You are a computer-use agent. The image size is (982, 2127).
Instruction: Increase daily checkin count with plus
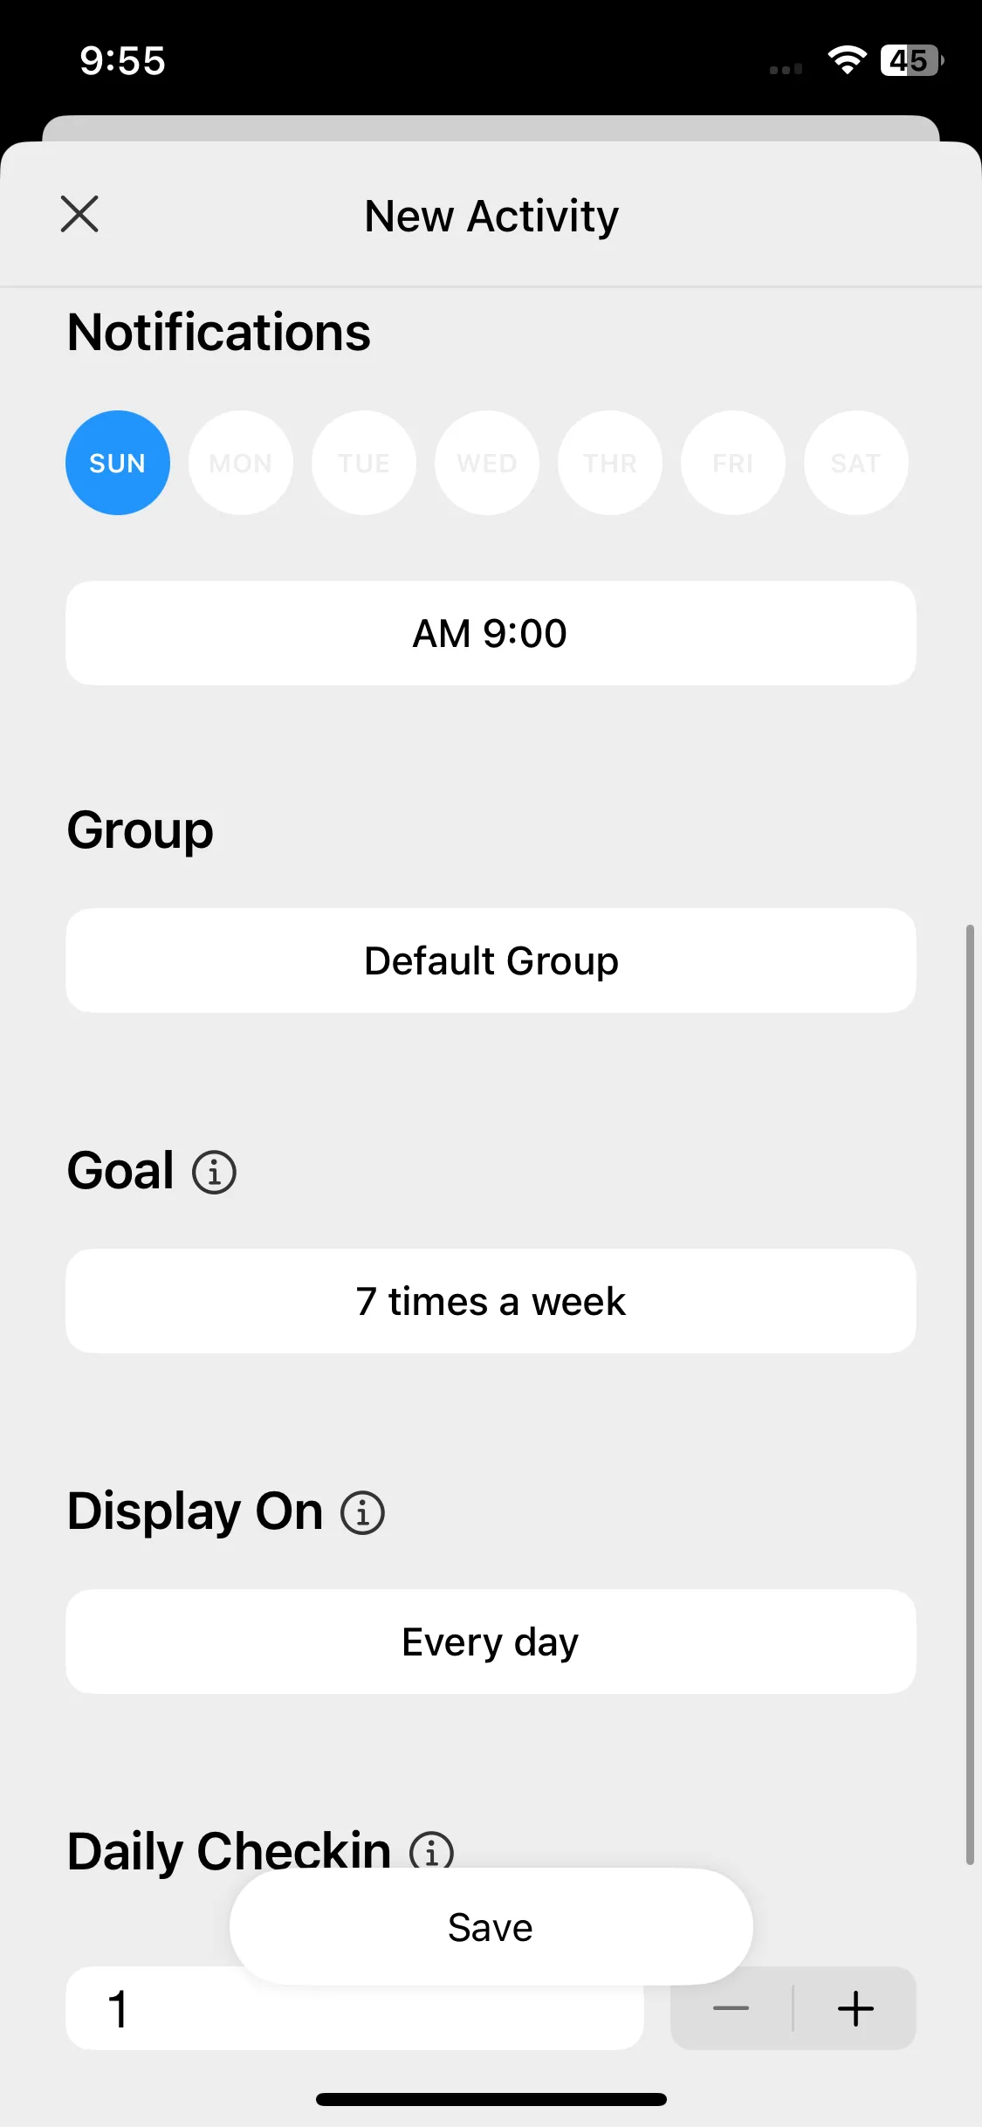[855, 2008]
